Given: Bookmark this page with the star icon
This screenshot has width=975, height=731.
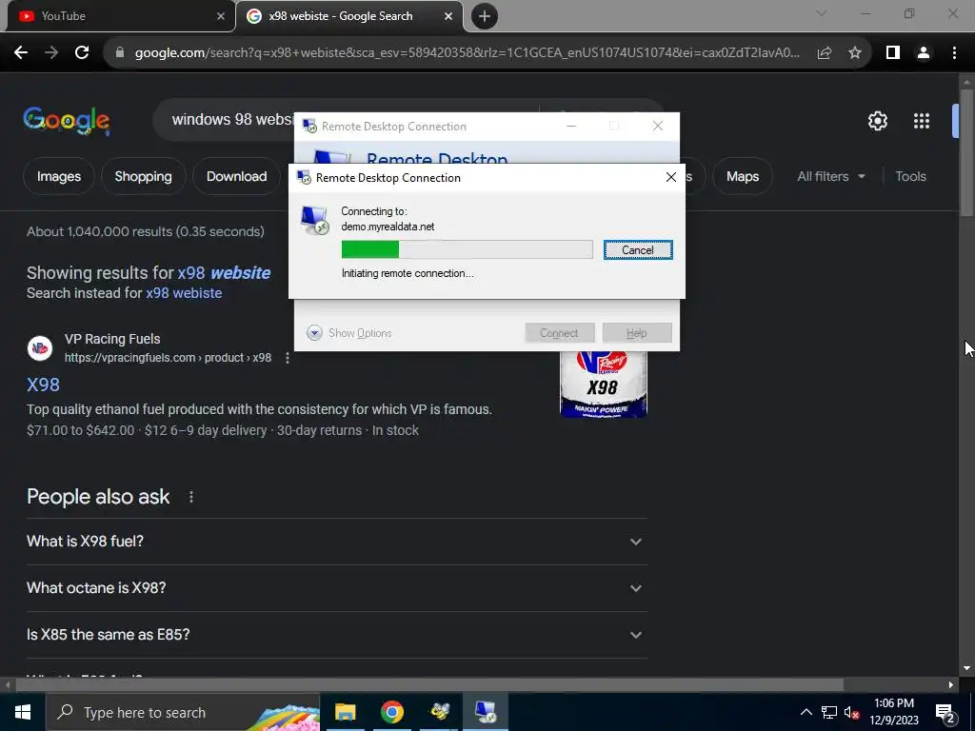Looking at the screenshot, I should click(855, 53).
